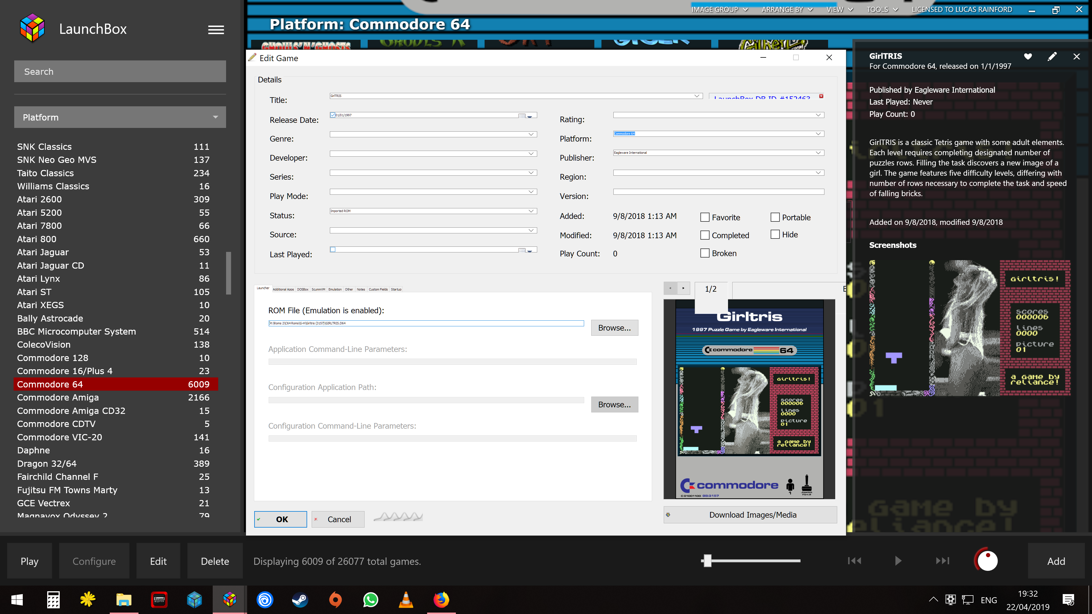Open Firefox from the taskbar

(441, 600)
